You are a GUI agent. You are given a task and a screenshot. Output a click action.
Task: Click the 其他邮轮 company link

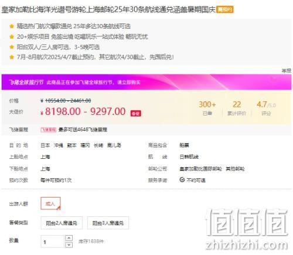pos(235,169)
